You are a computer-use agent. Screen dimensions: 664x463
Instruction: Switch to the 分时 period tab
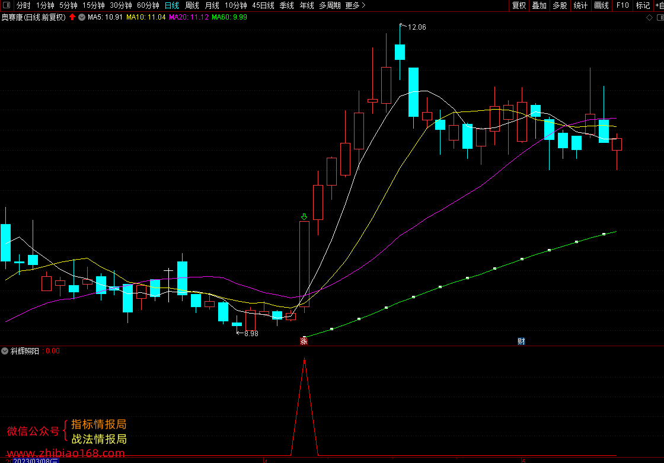[23, 5]
